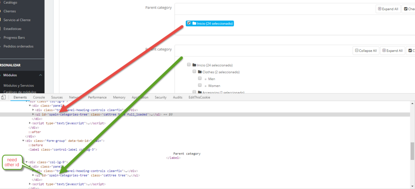Open Servicio al Cliente in sidebar

(x=17, y=20)
